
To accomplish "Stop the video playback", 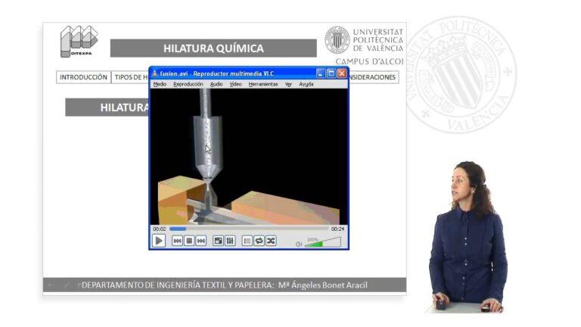I will pos(189,241).
